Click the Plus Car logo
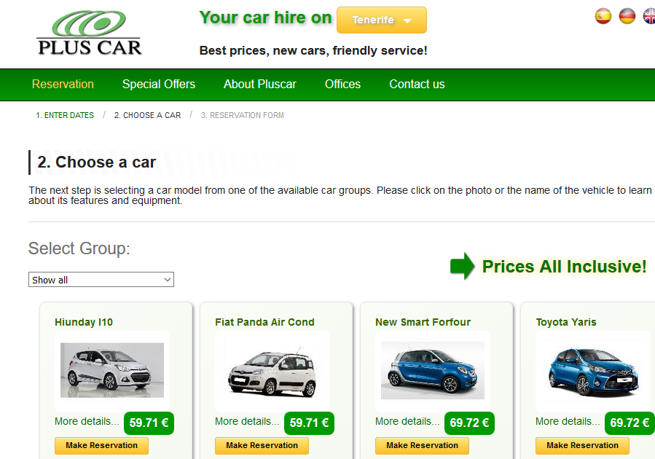The image size is (655, 459). click(x=90, y=33)
